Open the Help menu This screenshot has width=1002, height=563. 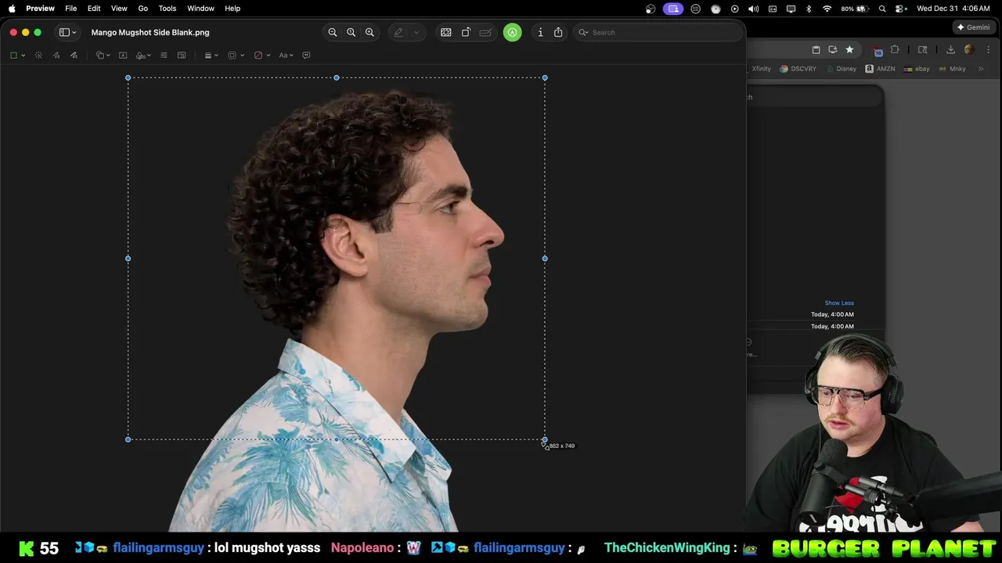tap(232, 9)
